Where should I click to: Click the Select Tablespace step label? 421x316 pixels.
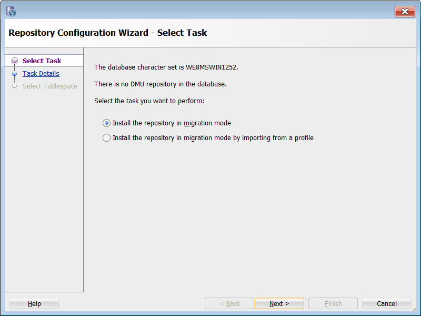click(x=49, y=86)
